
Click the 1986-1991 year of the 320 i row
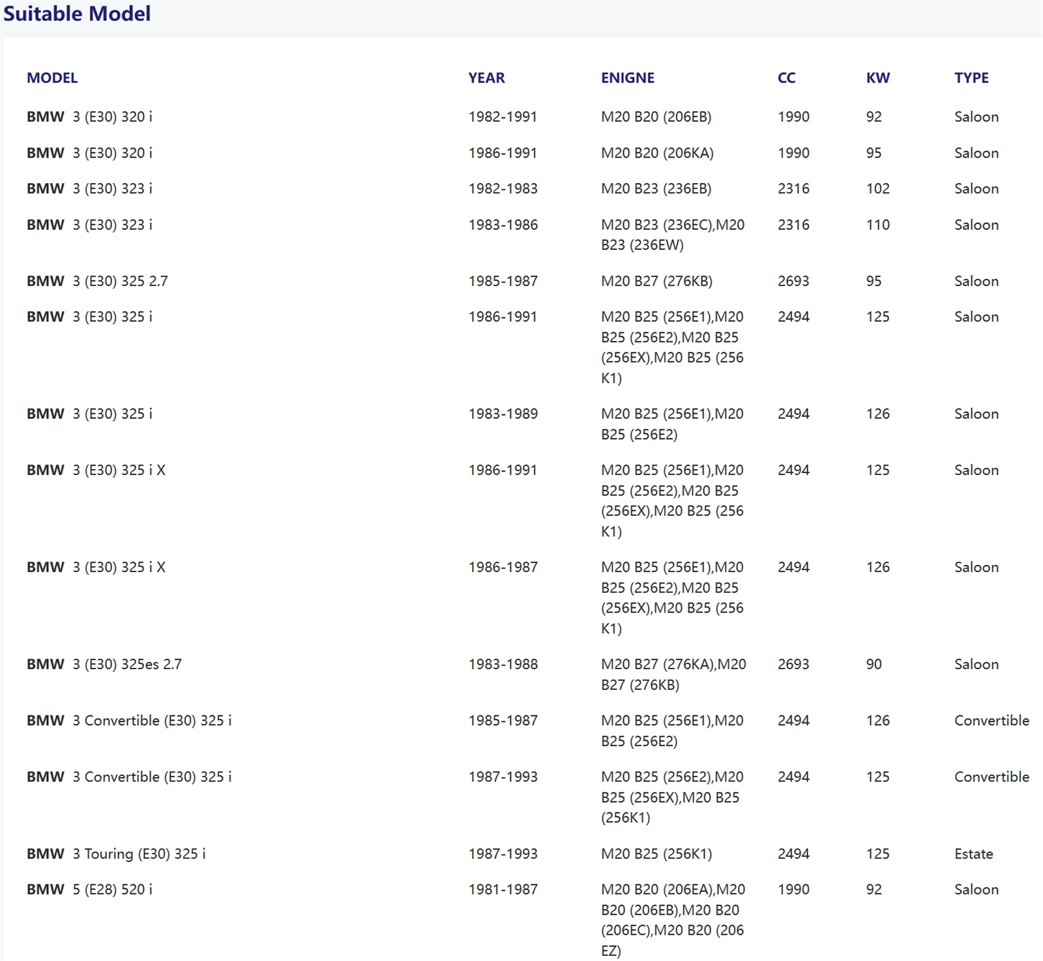(503, 153)
